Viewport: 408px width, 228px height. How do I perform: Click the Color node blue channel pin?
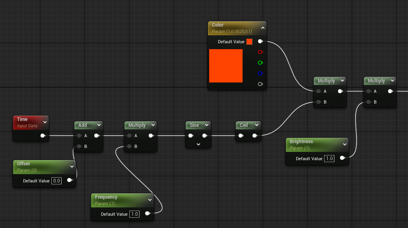click(x=260, y=73)
